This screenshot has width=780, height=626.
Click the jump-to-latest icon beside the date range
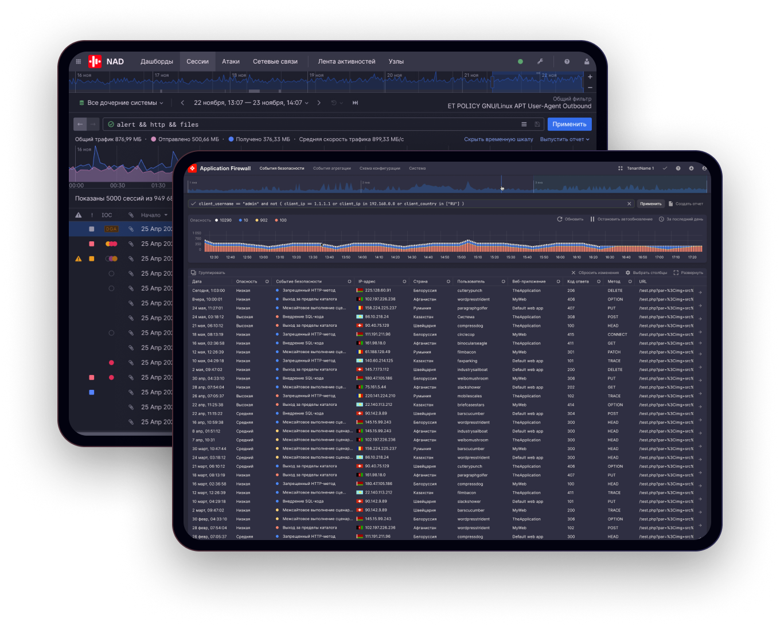[x=355, y=103]
